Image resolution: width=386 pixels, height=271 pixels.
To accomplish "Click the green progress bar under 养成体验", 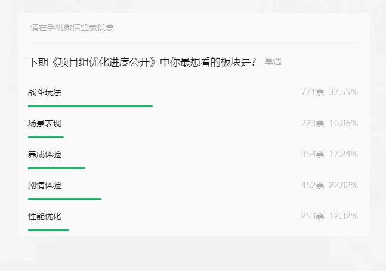I will (57, 168).
